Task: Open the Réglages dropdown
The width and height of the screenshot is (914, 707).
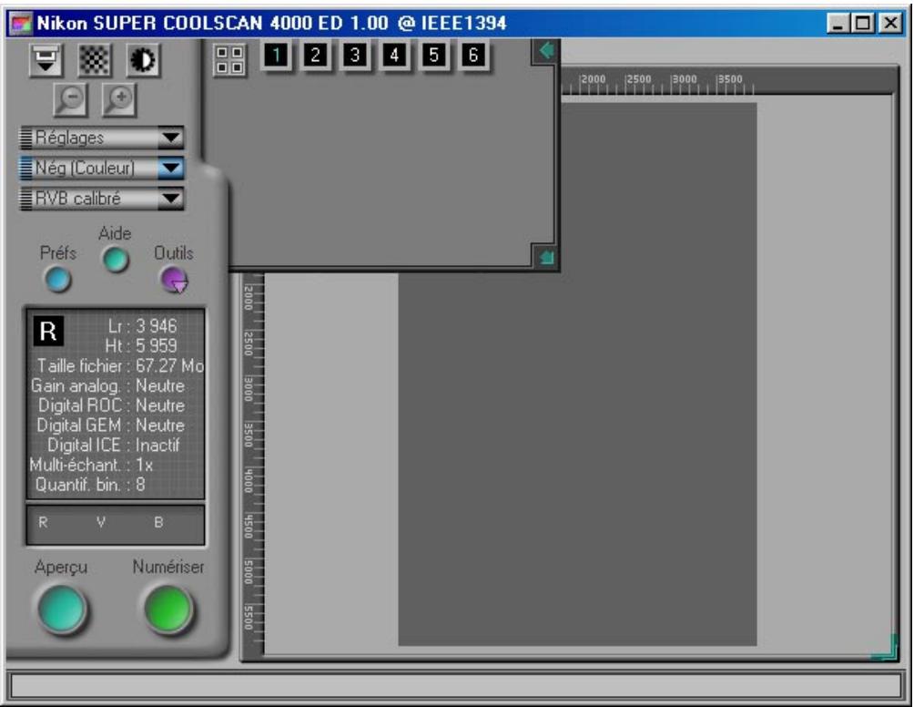Action: tap(102, 138)
